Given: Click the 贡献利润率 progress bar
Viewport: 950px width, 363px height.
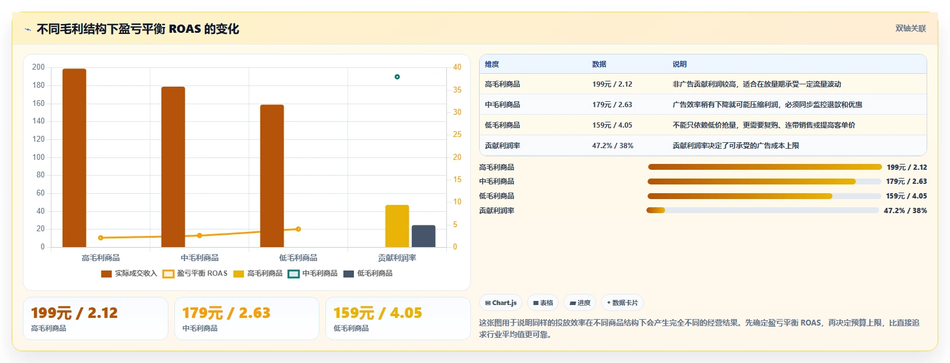Looking at the screenshot, I should (x=762, y=210).
